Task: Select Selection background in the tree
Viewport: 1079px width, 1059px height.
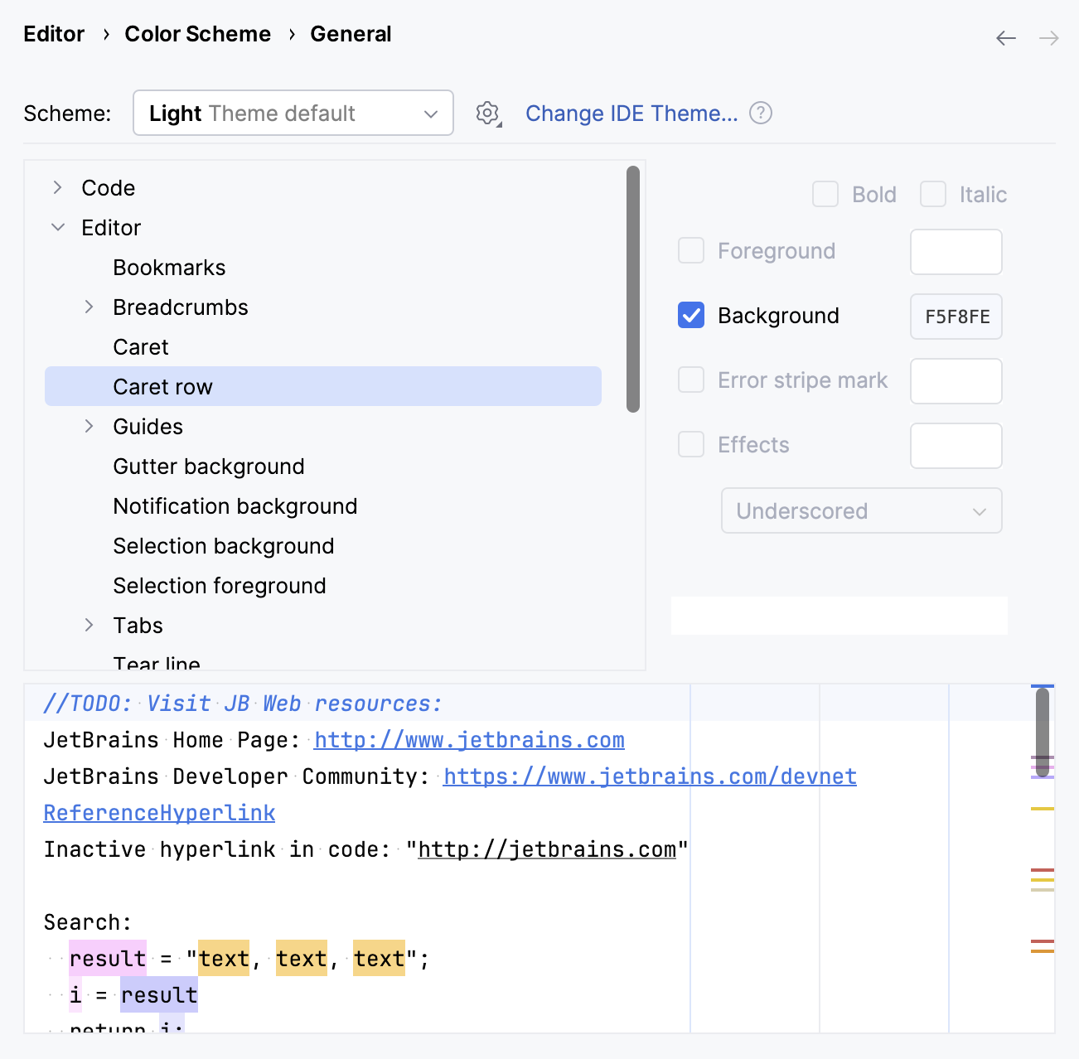Action: pos(223,545)
